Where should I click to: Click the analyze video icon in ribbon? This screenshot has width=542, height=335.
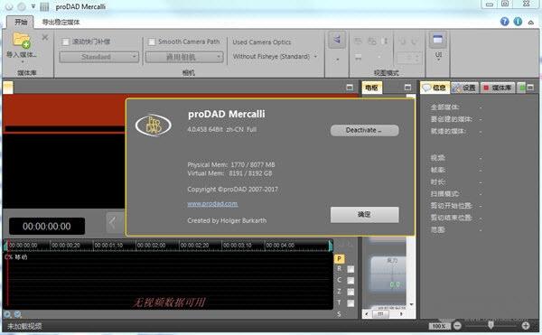tap(336, 40)
